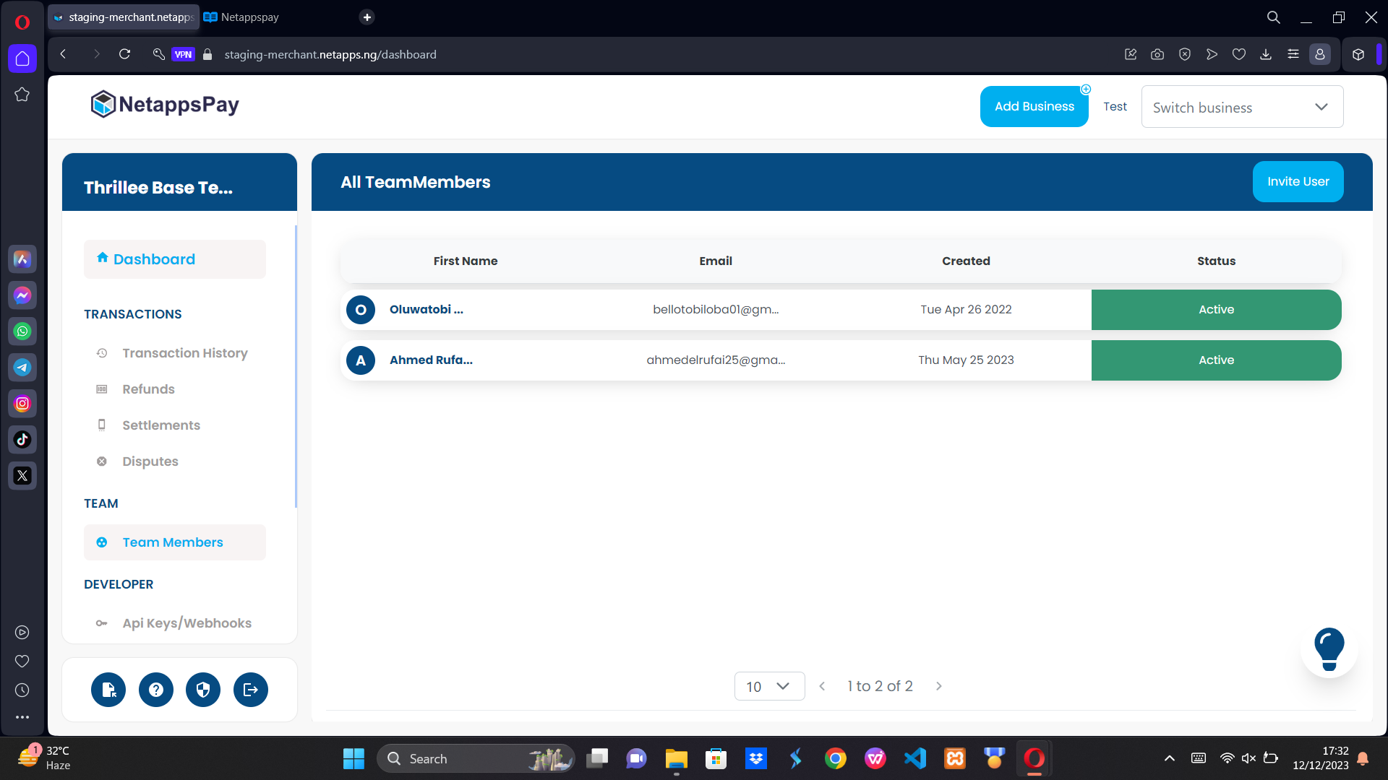Click the Oluwatobi team member row
Screen dimensions: 1388x780
point(426,310)
